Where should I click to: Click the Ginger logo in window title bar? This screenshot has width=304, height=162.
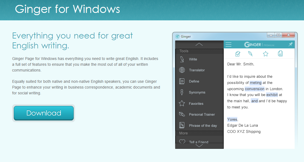pos(177,36)
